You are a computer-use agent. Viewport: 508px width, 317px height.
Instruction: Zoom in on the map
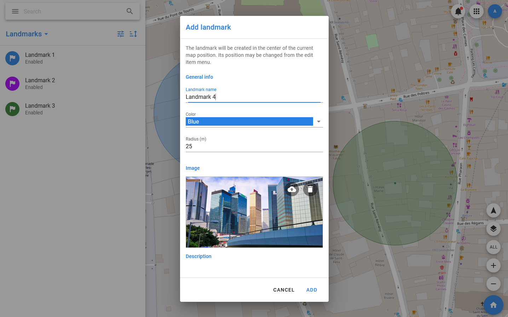click(x=493, y=265)
